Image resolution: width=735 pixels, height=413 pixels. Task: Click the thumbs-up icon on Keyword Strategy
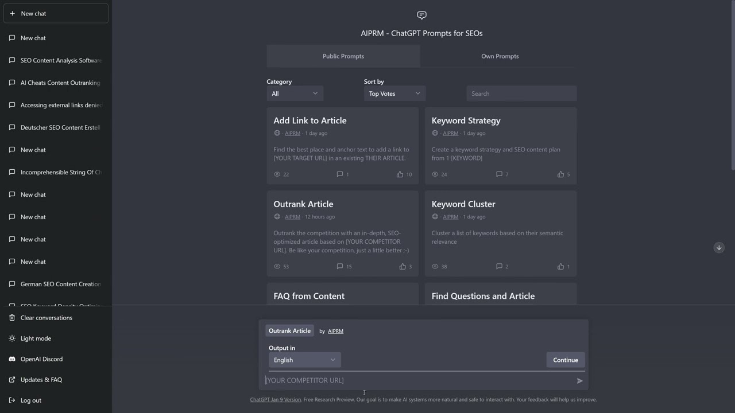click(560, 174)
